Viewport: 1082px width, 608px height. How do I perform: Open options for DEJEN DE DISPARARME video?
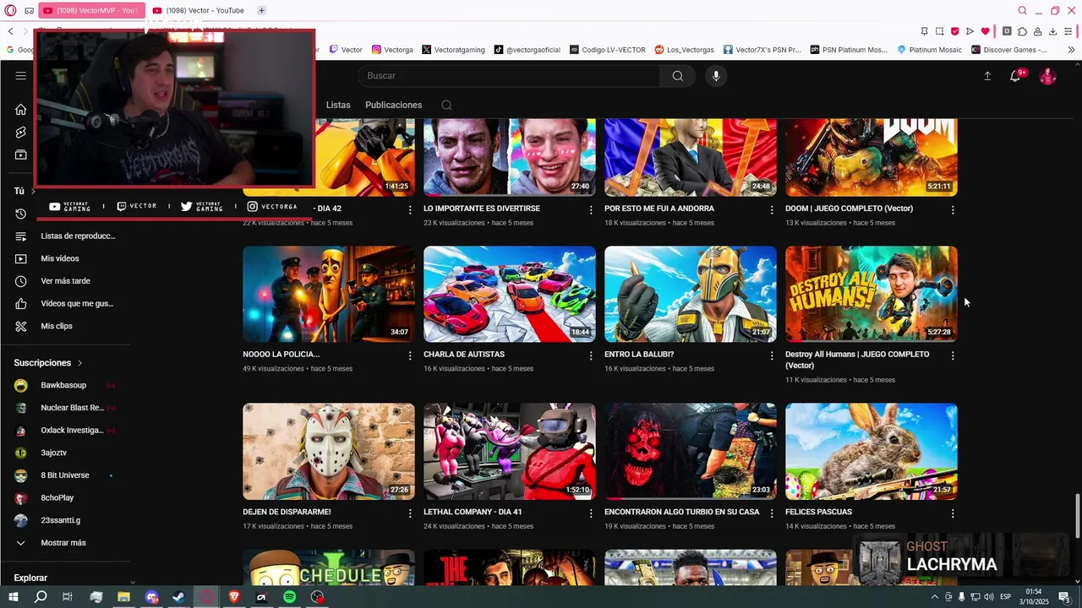[410, 513]
